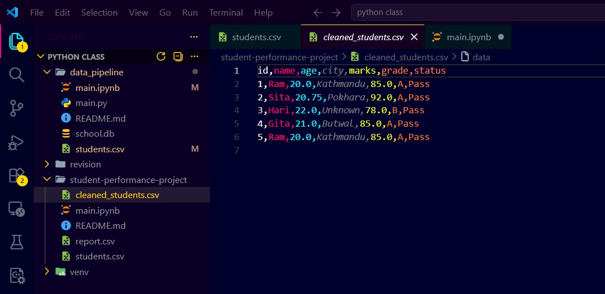Open the View menu
The height and width of the screenshot is (294, 605).
pos(138,13)
